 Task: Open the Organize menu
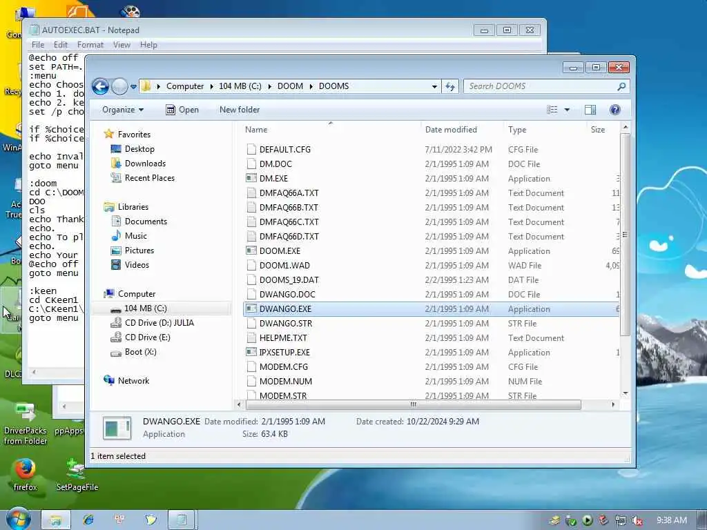pyautogui.click(x=123, y=110)
